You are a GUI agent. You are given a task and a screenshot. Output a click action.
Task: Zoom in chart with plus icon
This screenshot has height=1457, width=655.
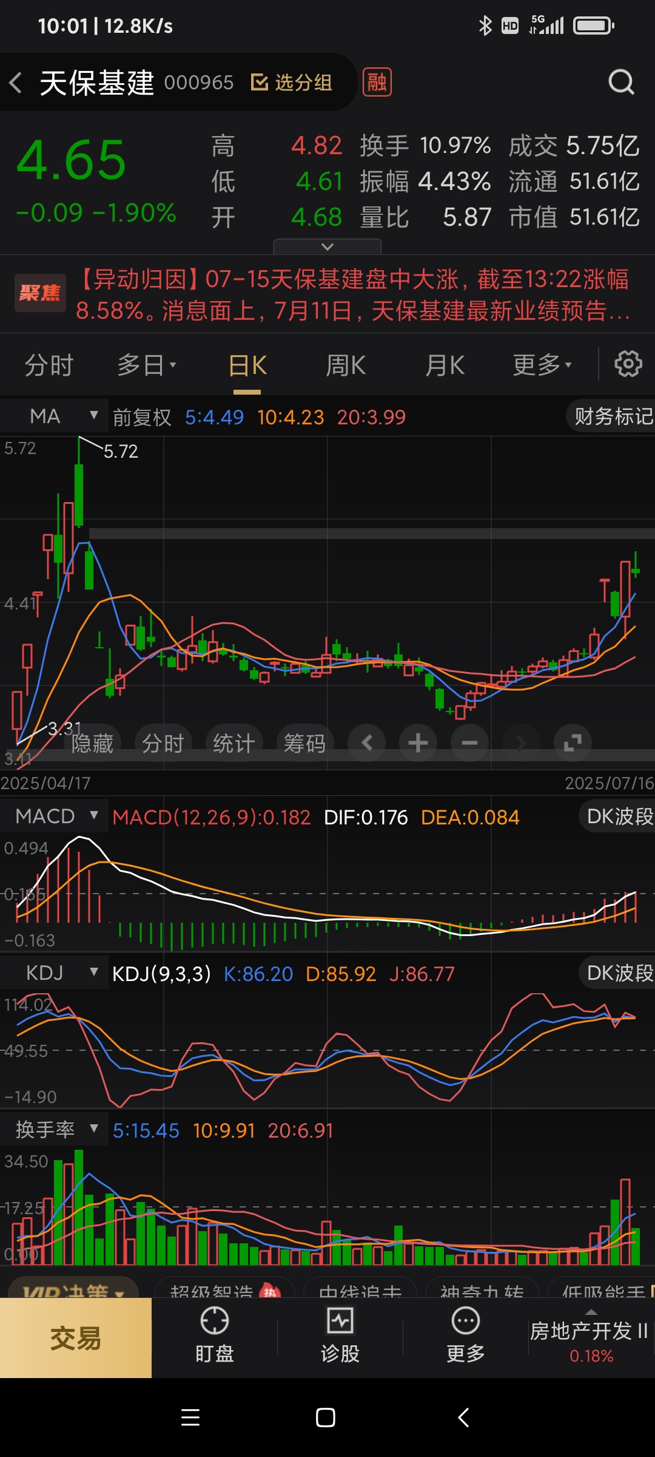(418, 742)
